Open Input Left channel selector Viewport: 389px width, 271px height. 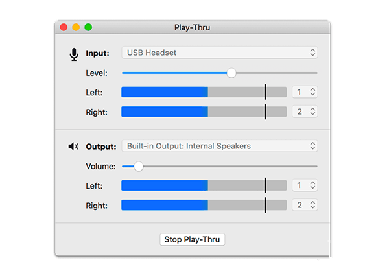(x=305, y=92)
